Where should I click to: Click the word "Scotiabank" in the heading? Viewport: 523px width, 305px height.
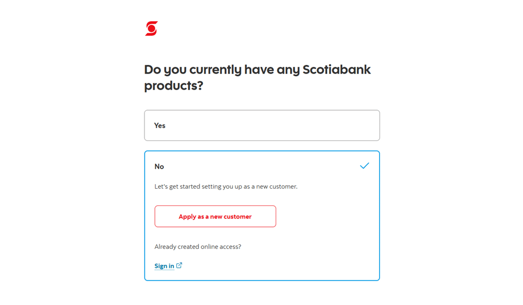click(x=336, y=70)
